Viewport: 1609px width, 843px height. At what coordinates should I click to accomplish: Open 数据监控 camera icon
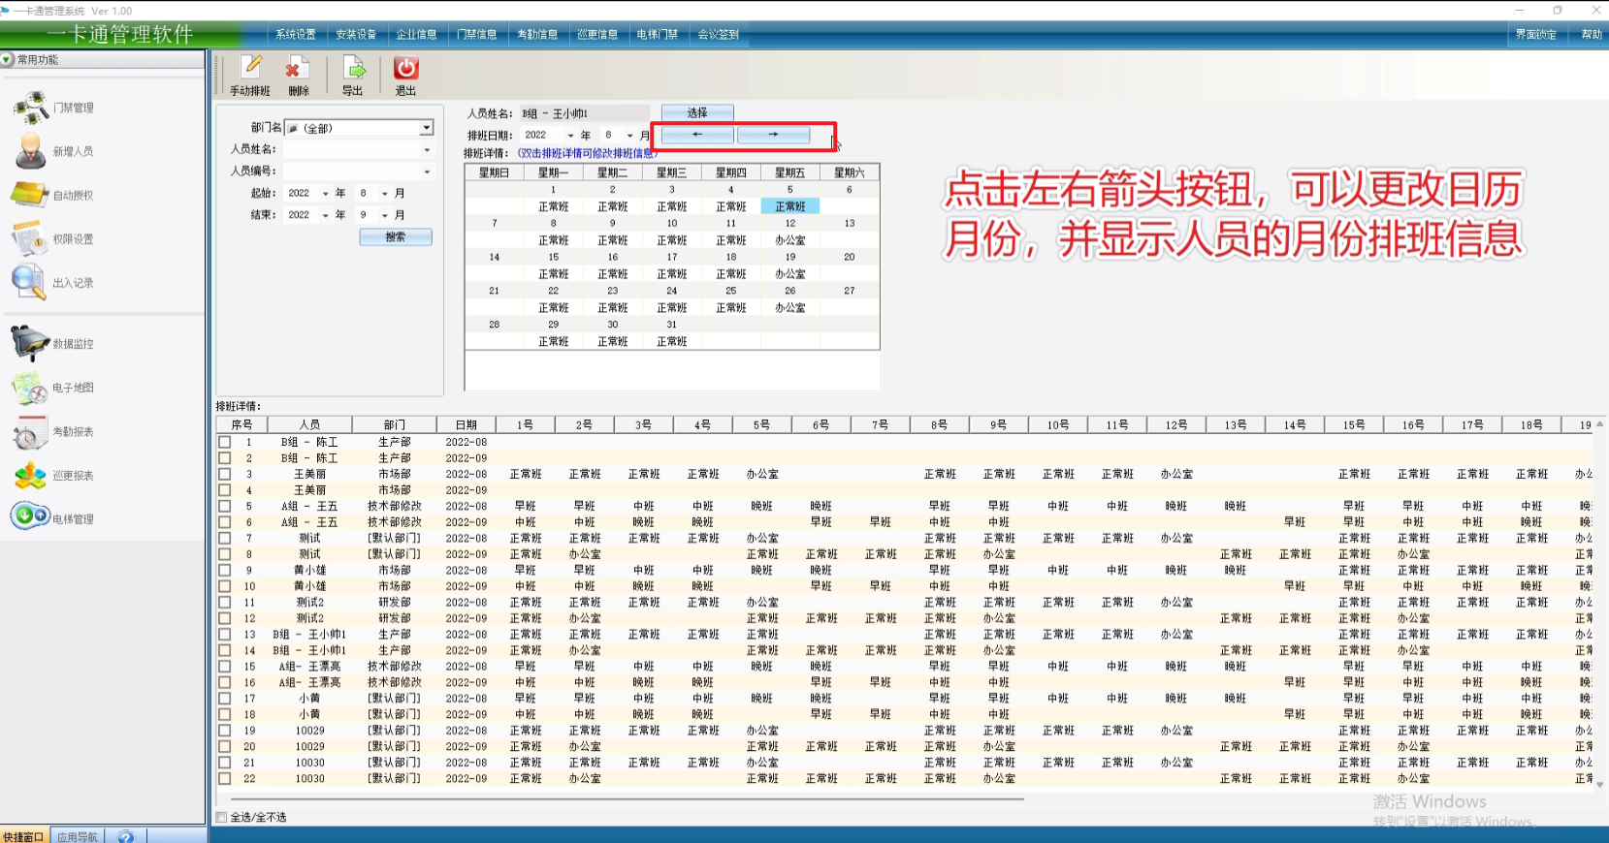[30, 343]
